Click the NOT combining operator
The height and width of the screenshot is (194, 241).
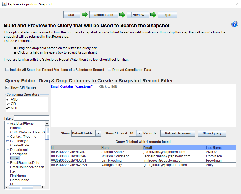point(14,108)
